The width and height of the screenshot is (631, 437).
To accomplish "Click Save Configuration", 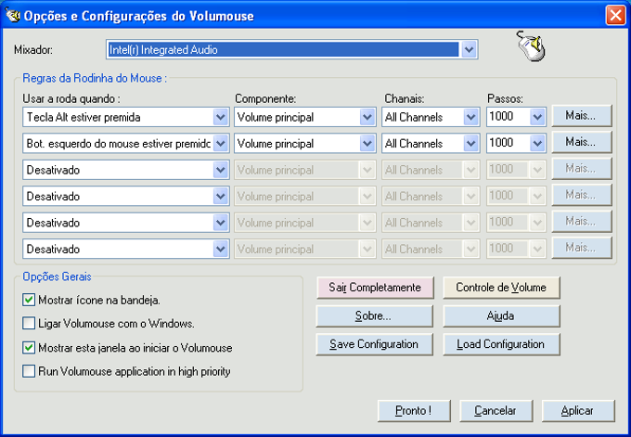I will (x=374, y=344).
